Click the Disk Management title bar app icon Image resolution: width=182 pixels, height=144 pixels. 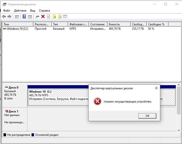click(x=5, y=4)
